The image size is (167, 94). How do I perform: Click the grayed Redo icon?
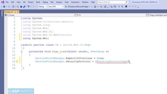click(x=33, y=7)
